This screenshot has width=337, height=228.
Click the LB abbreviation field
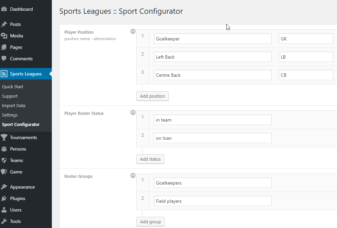point(306,57)
